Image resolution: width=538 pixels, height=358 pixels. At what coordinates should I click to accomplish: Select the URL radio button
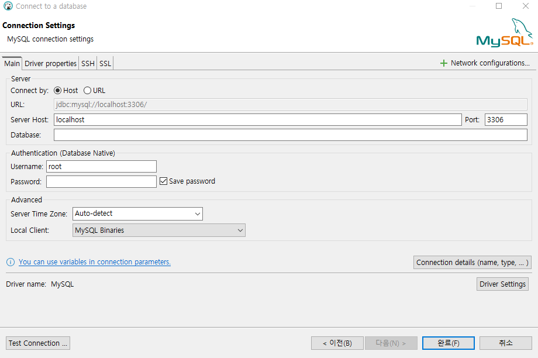pos(88,90)
